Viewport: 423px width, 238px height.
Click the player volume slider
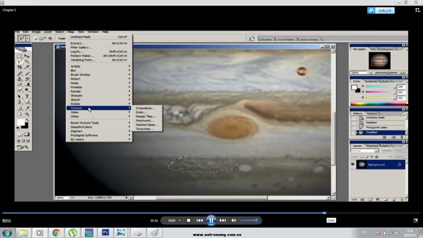(249, 221)
